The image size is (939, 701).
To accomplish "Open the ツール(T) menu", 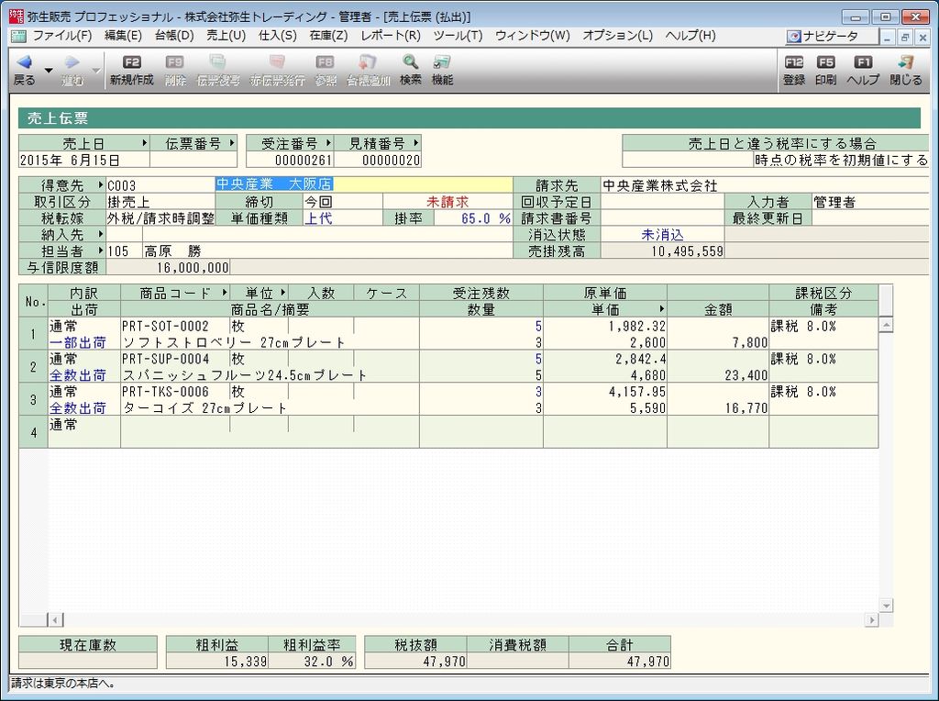I will (458, 36).
